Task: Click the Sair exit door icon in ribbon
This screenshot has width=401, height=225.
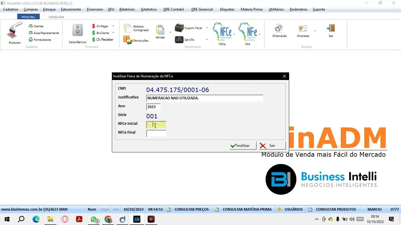Action: click(x=331, y=28)
